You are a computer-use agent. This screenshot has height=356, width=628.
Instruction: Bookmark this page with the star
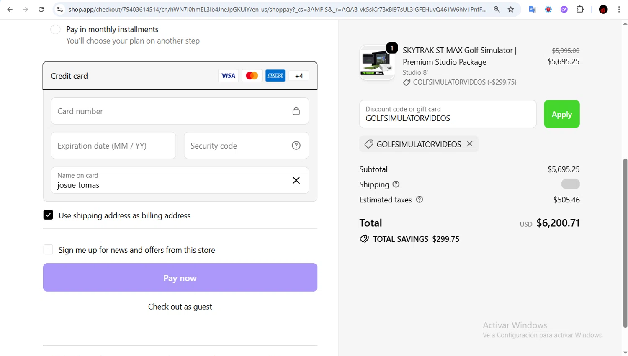tap(511, 9)
